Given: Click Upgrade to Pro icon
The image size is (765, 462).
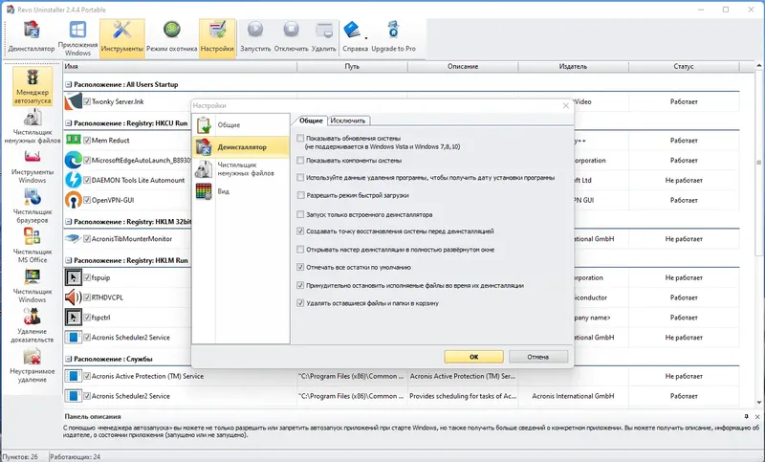Looking at the screenshot, I should pos(393,38).
